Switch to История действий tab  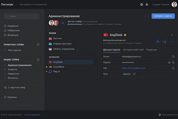pyautogui.click(x=133, y=50)
